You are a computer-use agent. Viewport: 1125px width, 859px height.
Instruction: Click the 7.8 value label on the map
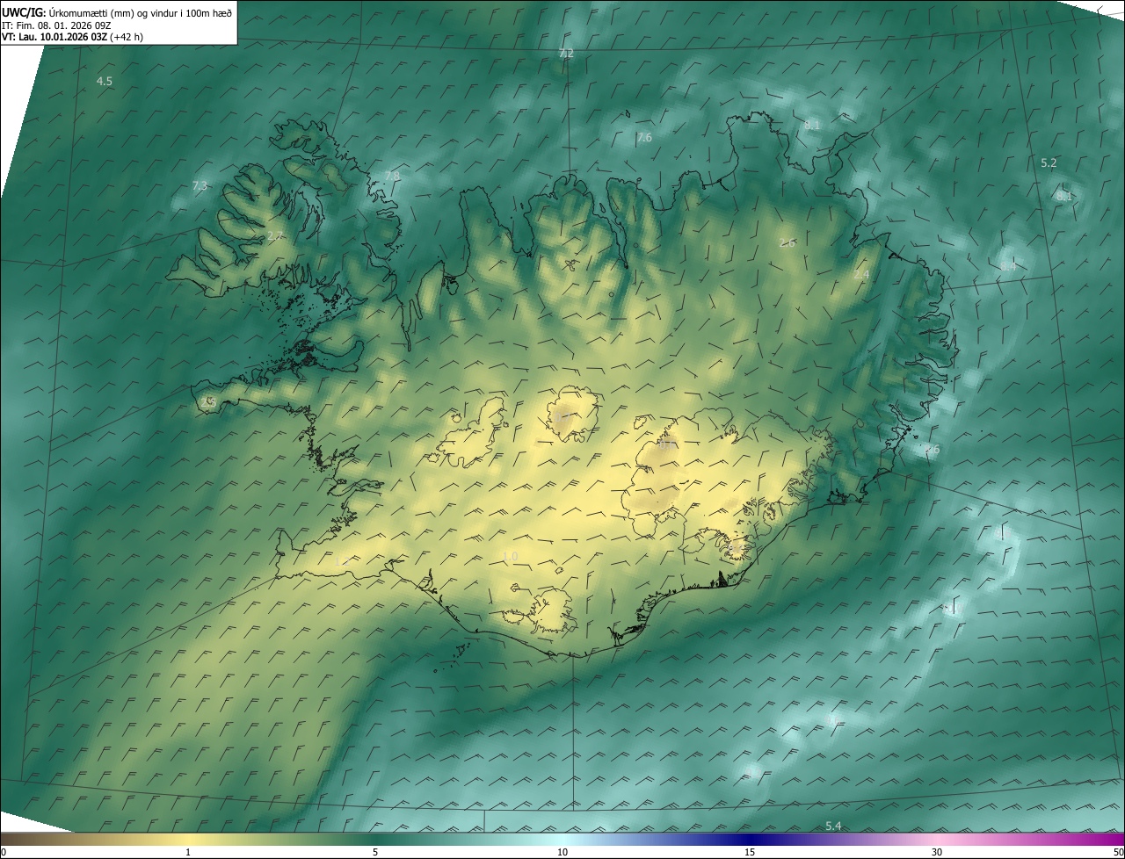pos(392,176)
